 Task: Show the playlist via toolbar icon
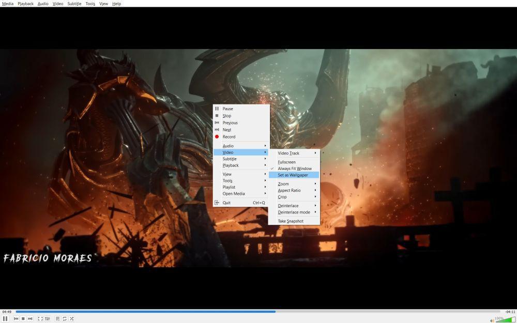[58, 319]
